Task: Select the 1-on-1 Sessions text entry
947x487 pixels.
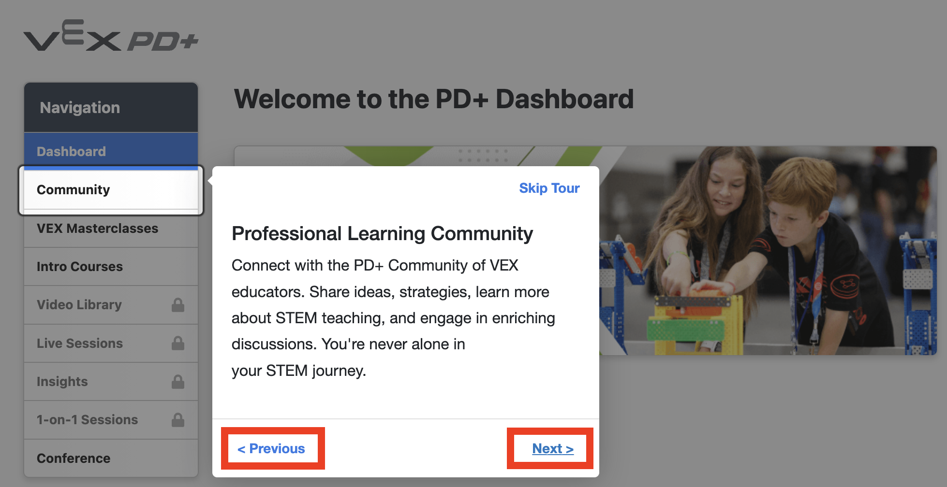Action: pos(87,420)
